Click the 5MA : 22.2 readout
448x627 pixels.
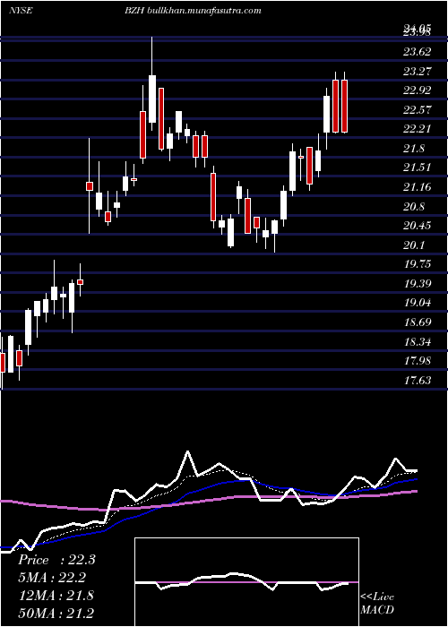tap(52, 578)
